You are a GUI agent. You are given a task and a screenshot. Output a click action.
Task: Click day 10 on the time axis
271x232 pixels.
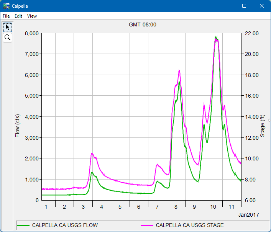tap(213, 207)
